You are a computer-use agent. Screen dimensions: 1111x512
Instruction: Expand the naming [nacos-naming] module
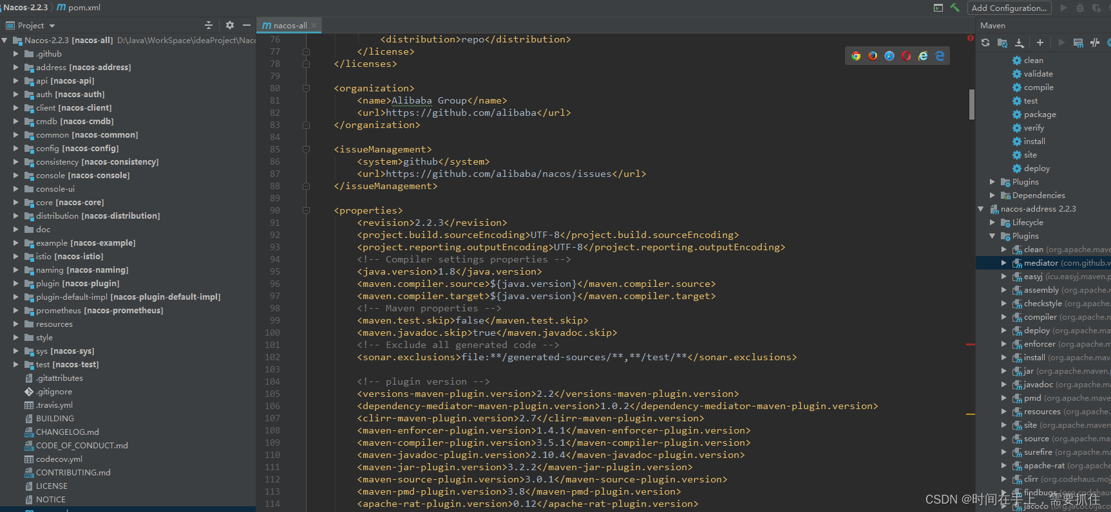point(16,270)
